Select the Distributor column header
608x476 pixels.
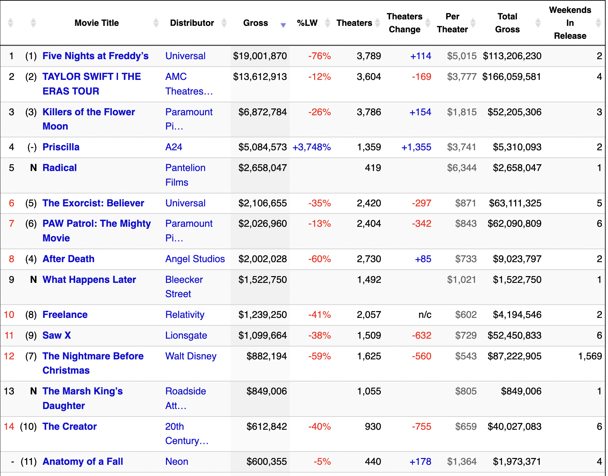click(192, 23)
